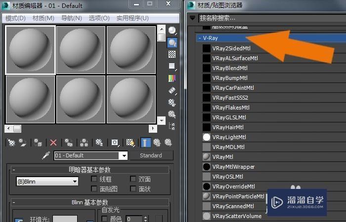The width and height of the screenshot is (346, 222).
Task: Collapse the V-Ray category group
Action: pyautogui.click(x=200, y=38)
